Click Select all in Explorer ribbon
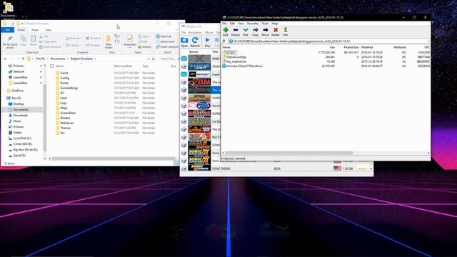The image size is (457, 257). (x=164, y=36)
